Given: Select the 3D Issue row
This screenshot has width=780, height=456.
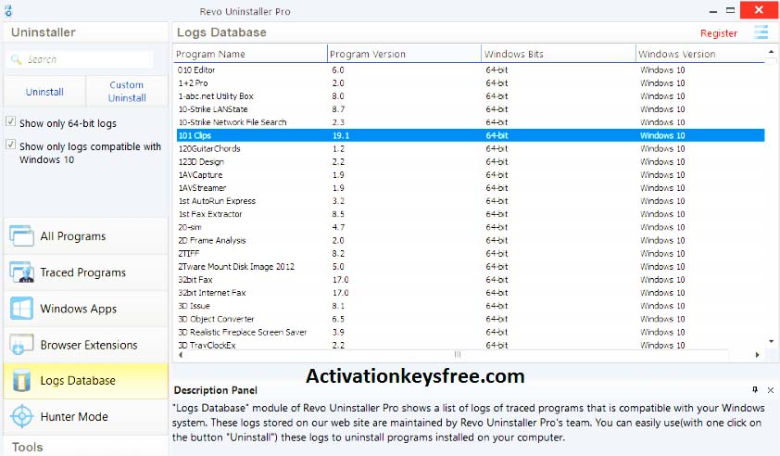Looking at the screenshot, I should (x=471, y=306).
